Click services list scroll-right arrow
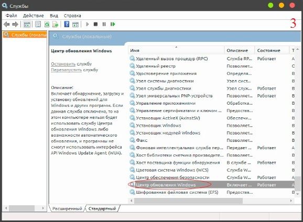303x222 pixels. tap(291, 201)
